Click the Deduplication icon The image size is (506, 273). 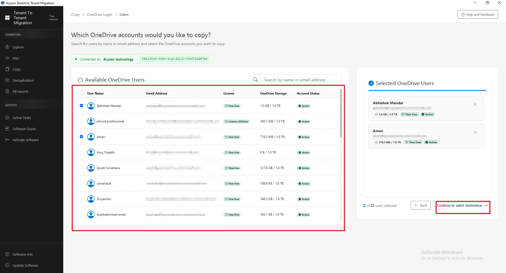tap(7, 80)
